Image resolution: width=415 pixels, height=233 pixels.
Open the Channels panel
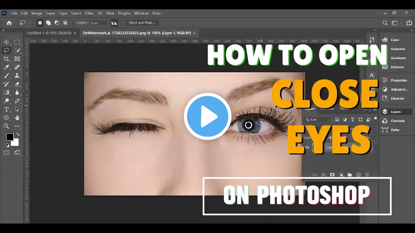pos(397,121)
